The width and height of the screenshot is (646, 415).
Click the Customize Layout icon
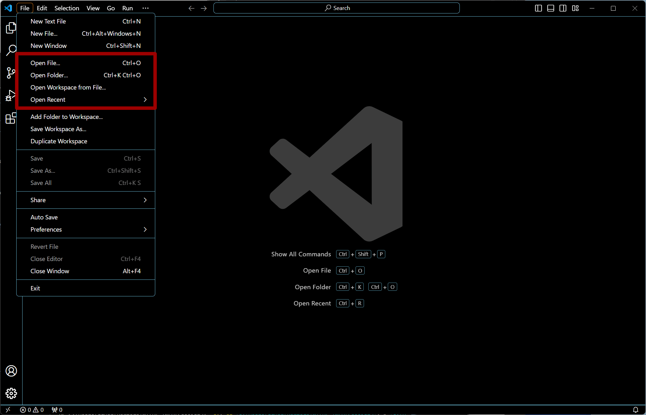pos(575,8)
